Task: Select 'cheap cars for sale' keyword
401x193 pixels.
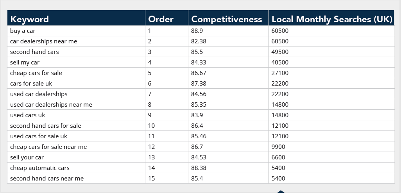Action: 36,73
